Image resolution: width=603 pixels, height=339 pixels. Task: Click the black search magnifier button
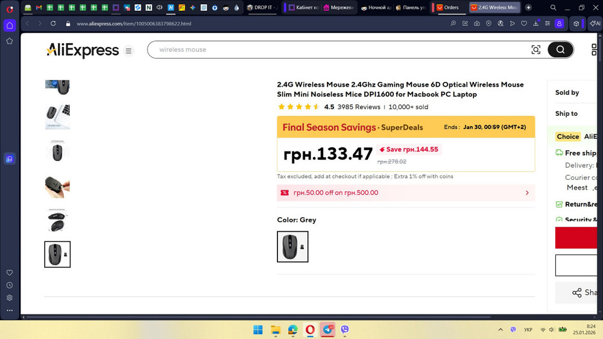[x=560, y=49]
